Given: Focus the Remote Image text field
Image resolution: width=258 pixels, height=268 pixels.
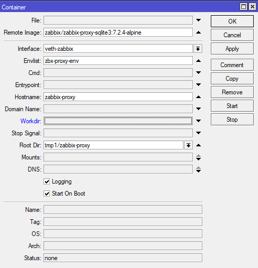Looking at the screenshot, I should click(118, 33).
